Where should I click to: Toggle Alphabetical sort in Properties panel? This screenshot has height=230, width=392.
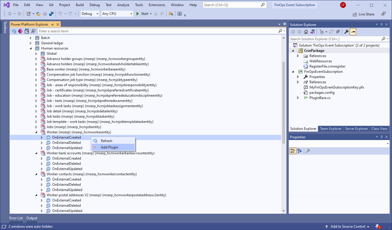(300, 151)
